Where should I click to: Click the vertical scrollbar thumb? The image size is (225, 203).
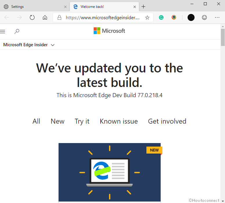click(x=223, y=37)
